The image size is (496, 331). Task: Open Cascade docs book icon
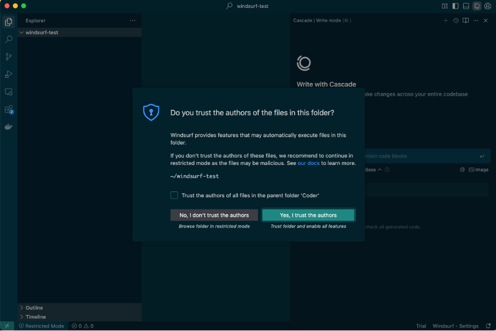point(466,21)
